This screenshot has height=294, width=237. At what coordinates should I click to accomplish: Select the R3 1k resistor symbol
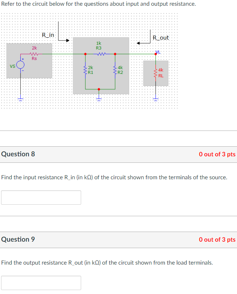(x=101, y=54)
